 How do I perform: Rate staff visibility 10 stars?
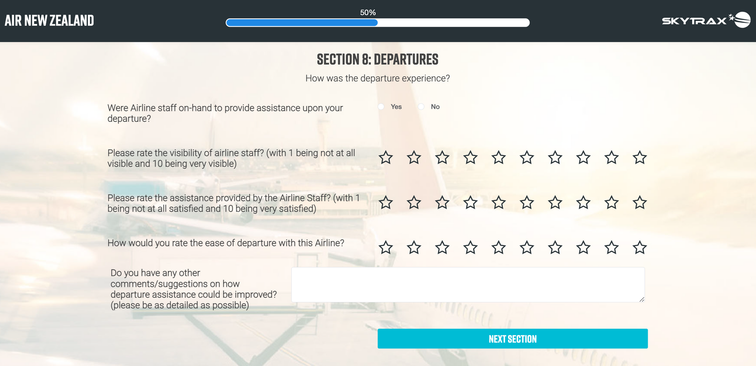click(639, 157)
